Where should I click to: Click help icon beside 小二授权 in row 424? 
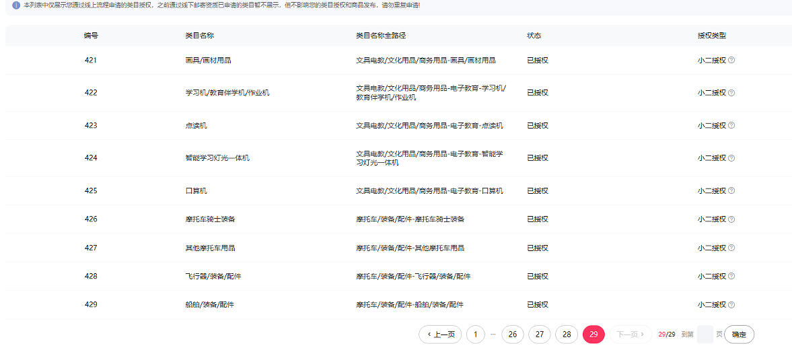pos(731,158)
